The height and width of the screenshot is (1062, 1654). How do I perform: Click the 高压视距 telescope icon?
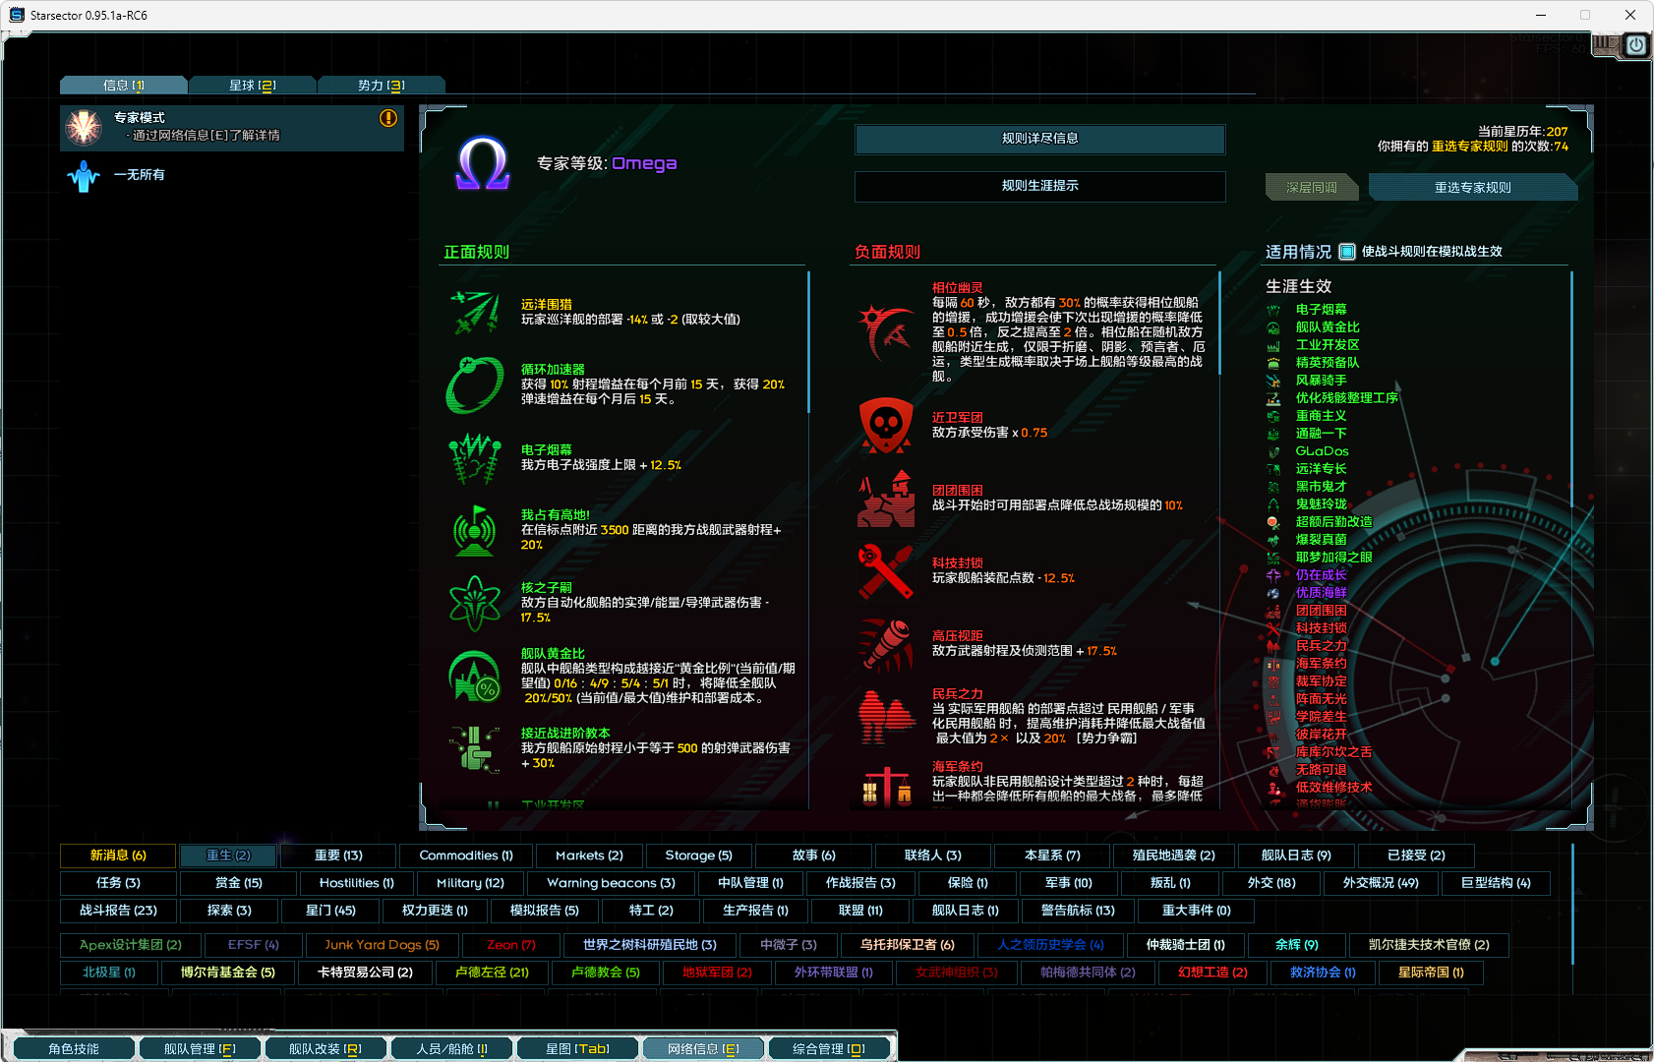point(886,644)
